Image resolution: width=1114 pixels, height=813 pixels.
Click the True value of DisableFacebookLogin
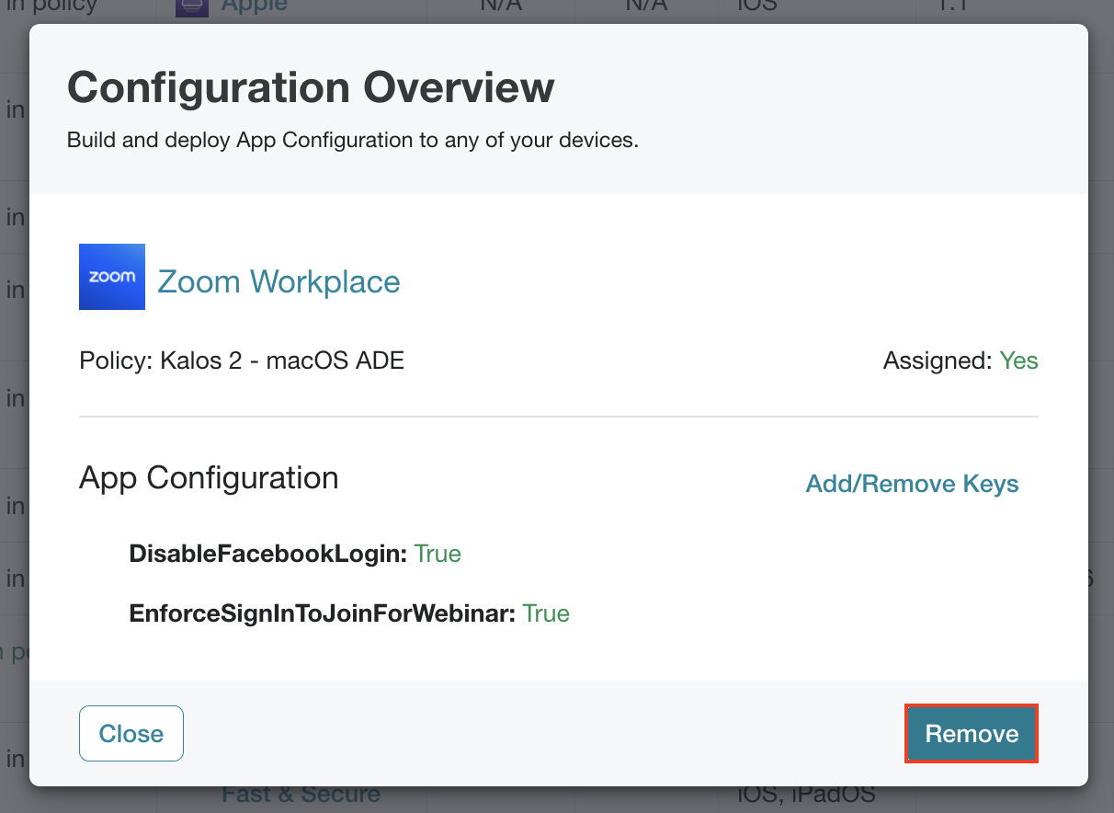(438, 554)
